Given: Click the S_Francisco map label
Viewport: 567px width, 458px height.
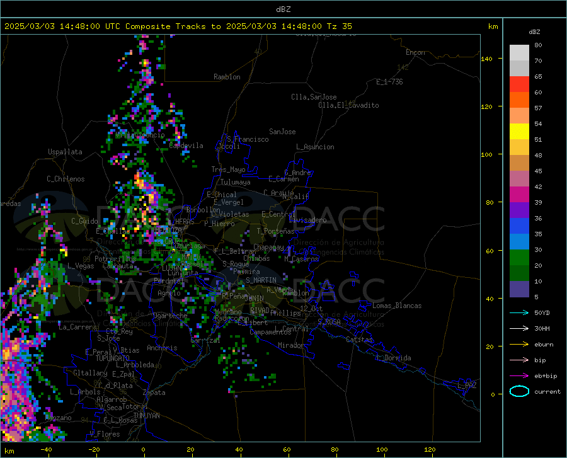Looking at the screenshot, I should click(248, 139).
